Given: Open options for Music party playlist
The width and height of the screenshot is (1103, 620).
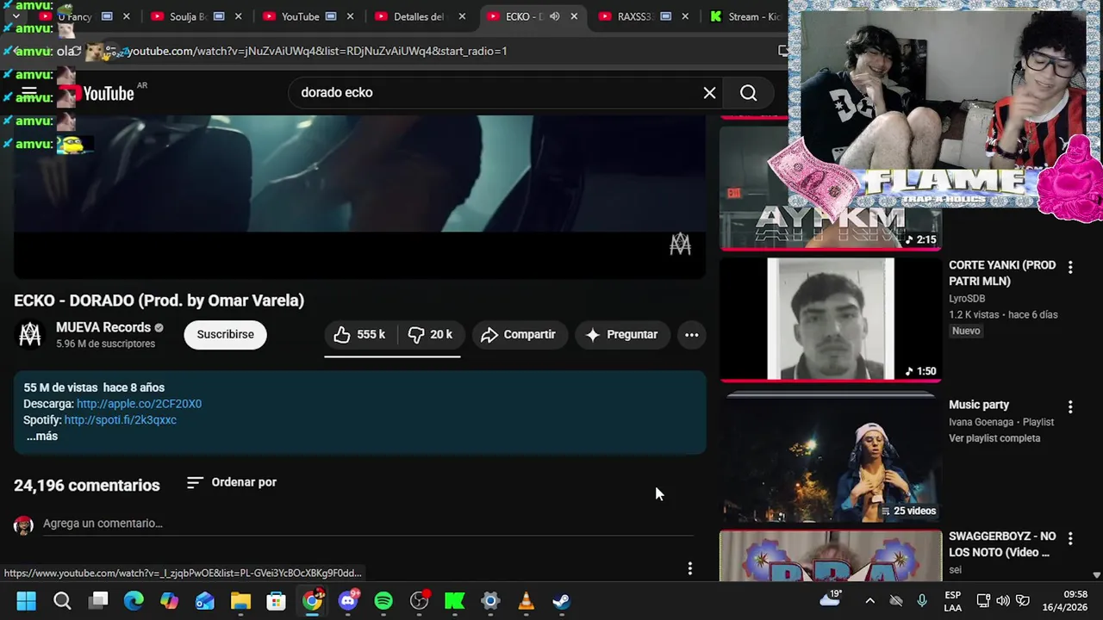Looking at the screenshot, I should [x=1070, y=406].
